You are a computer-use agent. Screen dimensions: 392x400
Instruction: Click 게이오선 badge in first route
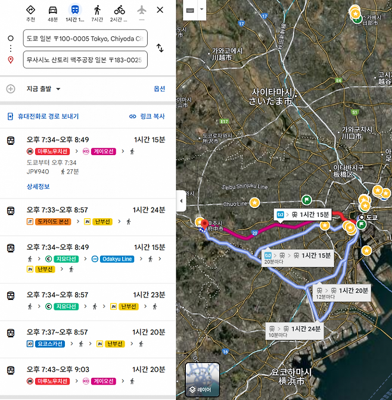pyautogui.click(x=104, y=151)
